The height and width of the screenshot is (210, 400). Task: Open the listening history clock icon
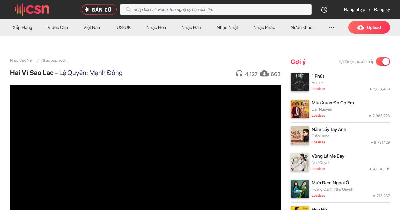tap(324, 10)
